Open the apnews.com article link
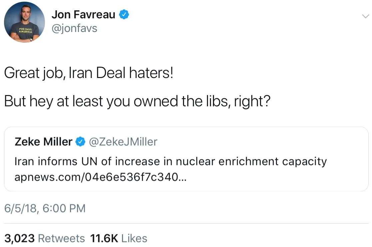Image resolution: width=372 pixels, height=247 pixels. [x=97, y=177]
